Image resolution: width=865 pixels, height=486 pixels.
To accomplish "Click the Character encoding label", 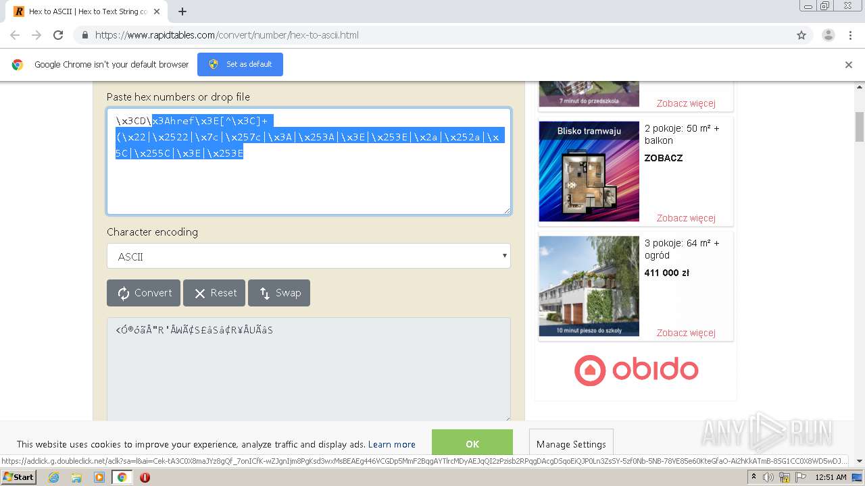I will click(x=153, y=232).
